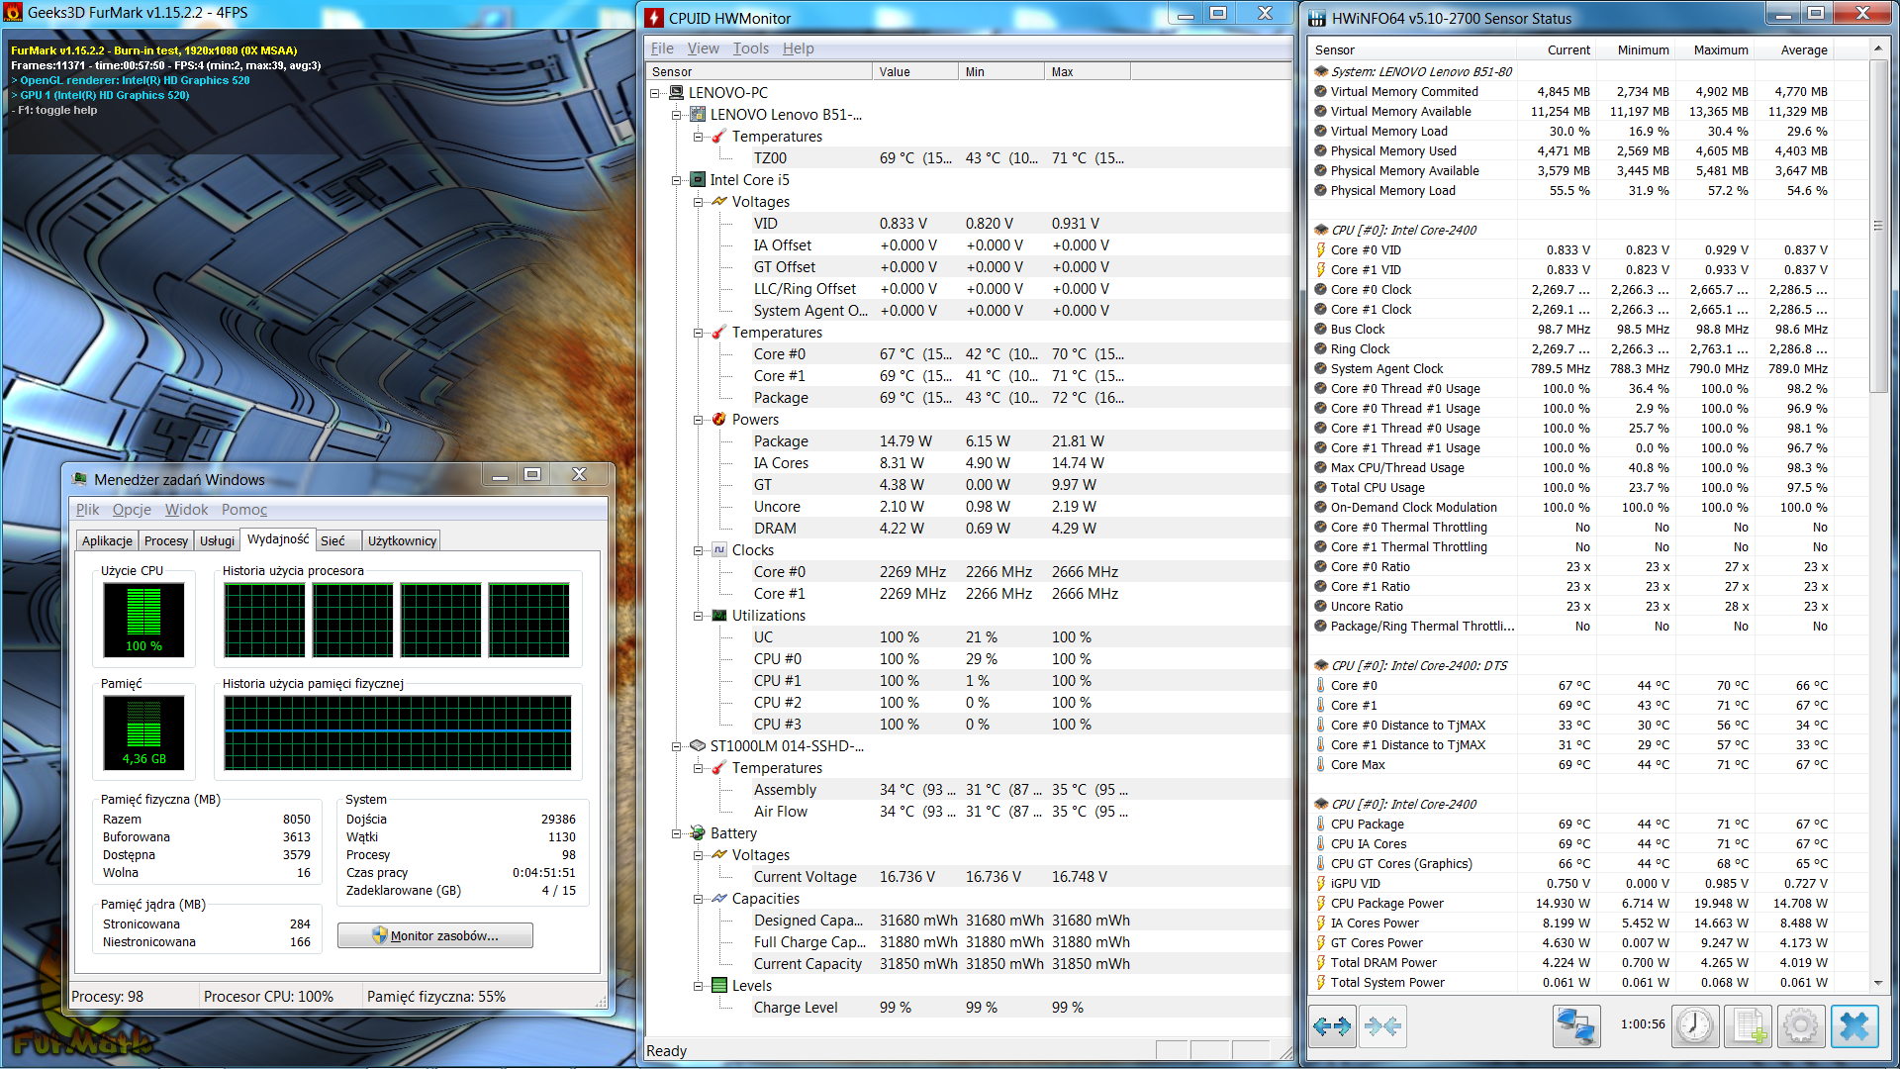Switch to the Aplikacje tab

pyautogui.click(x=107, y=540)
